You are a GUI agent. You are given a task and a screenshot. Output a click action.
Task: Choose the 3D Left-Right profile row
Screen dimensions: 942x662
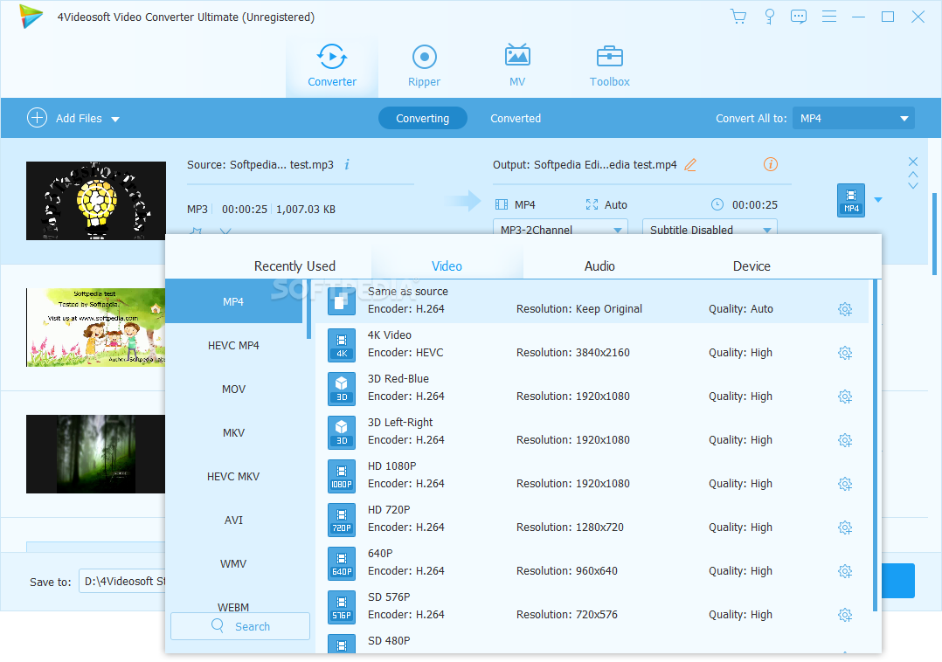(592, 432)
